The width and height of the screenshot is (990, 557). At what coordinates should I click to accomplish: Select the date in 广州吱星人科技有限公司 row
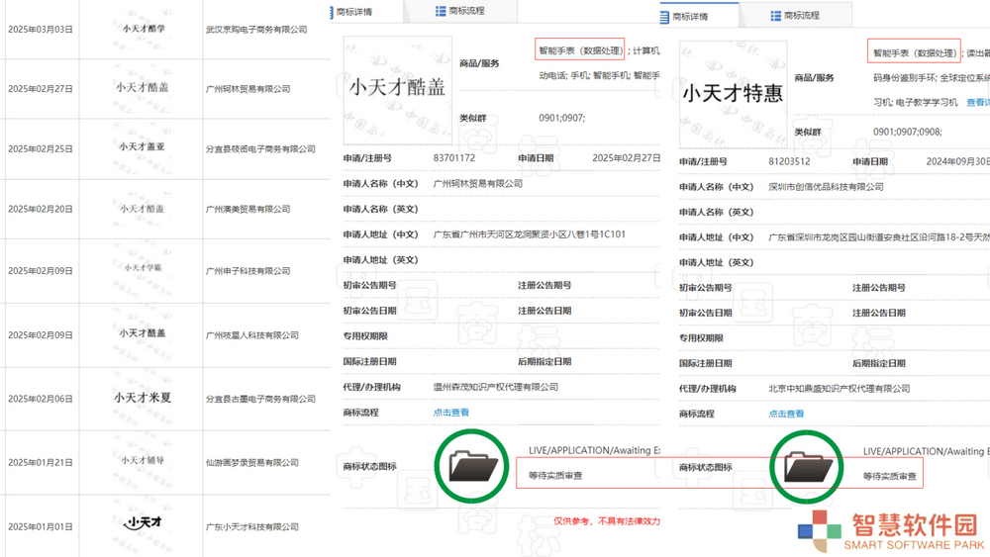pyautogui.click(x=41, y=335)
